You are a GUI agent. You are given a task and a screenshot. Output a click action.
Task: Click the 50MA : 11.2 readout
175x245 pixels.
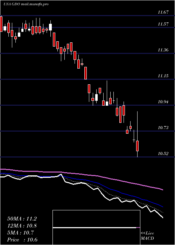point(22,219)
